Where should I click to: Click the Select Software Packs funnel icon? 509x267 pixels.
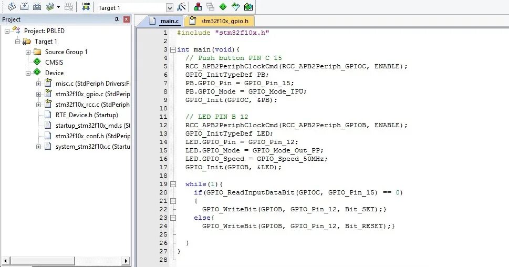[x=236, y=6]
